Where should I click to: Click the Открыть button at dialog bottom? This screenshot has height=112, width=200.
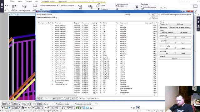click(x=40, y=99)
